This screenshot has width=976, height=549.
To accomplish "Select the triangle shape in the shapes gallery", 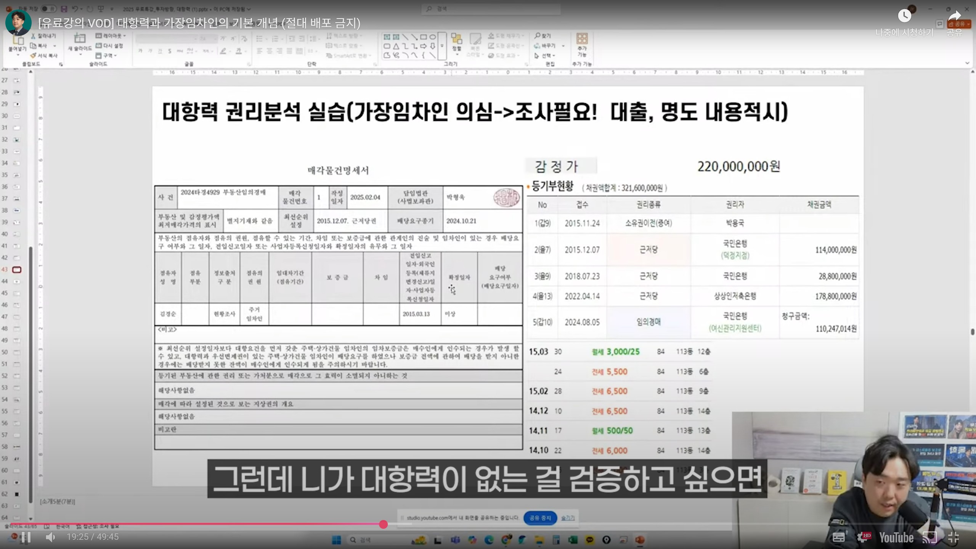I will (396, 46).
